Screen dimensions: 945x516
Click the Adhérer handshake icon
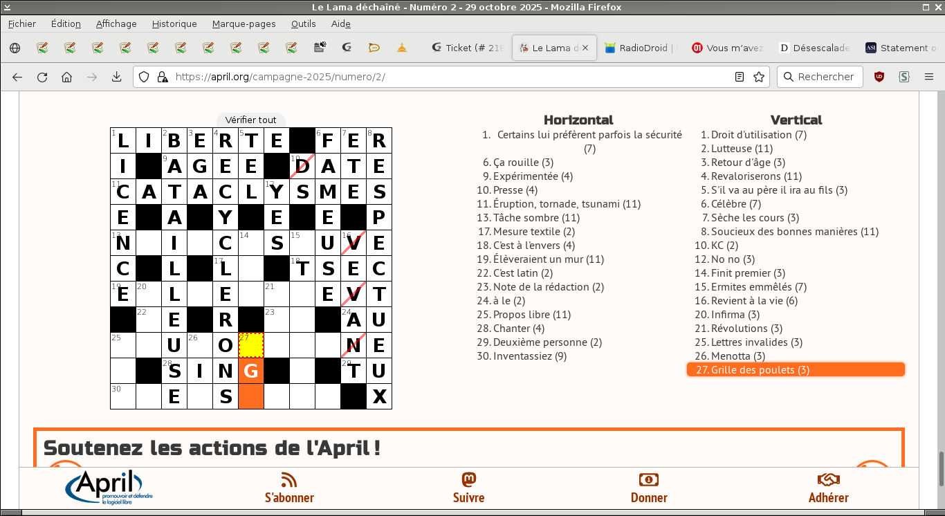[828, 480]
